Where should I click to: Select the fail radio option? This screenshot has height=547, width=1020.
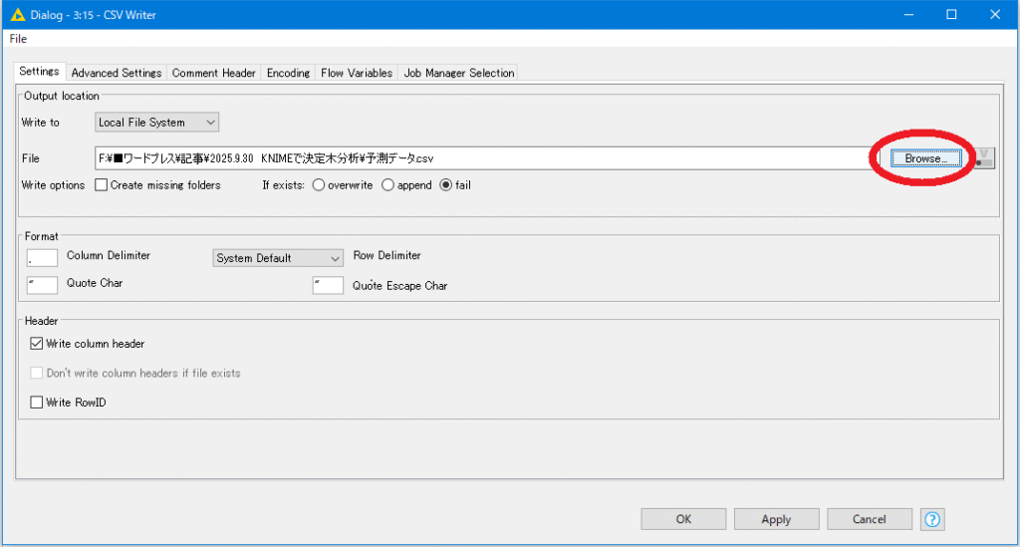[x=445, y=185]
